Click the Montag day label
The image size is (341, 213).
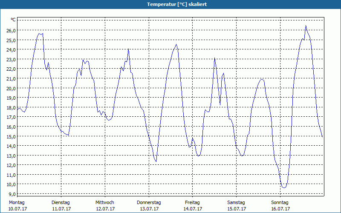tap(17, 203)
